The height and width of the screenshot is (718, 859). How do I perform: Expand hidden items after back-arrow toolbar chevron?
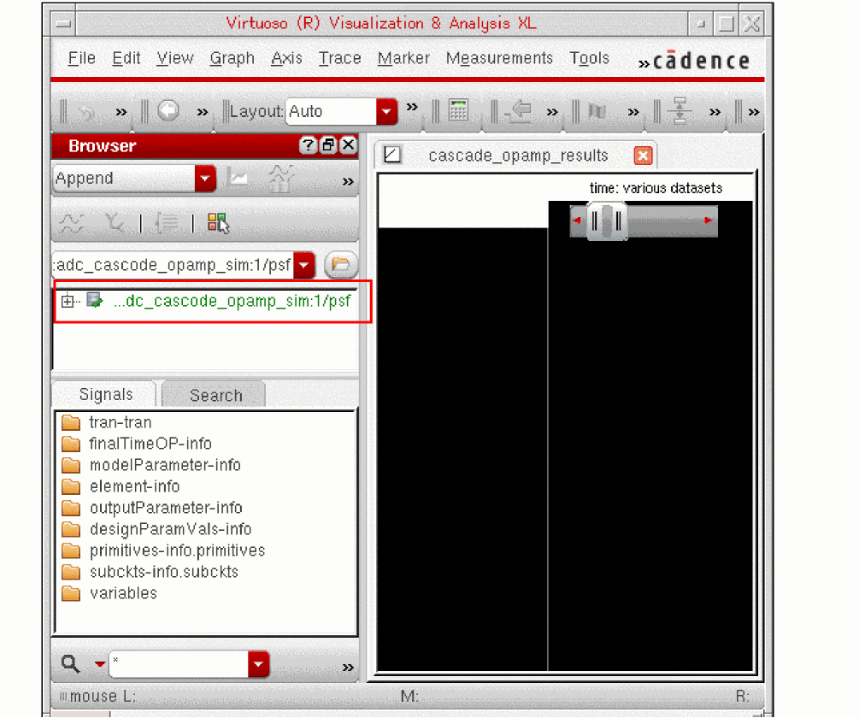pyautogui.click(x=203, y=112)
